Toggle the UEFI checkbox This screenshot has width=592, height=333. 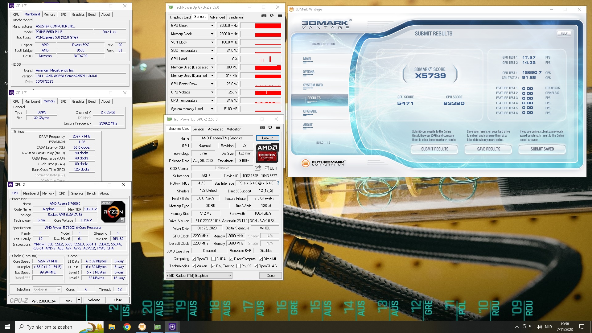coord(267,168)
